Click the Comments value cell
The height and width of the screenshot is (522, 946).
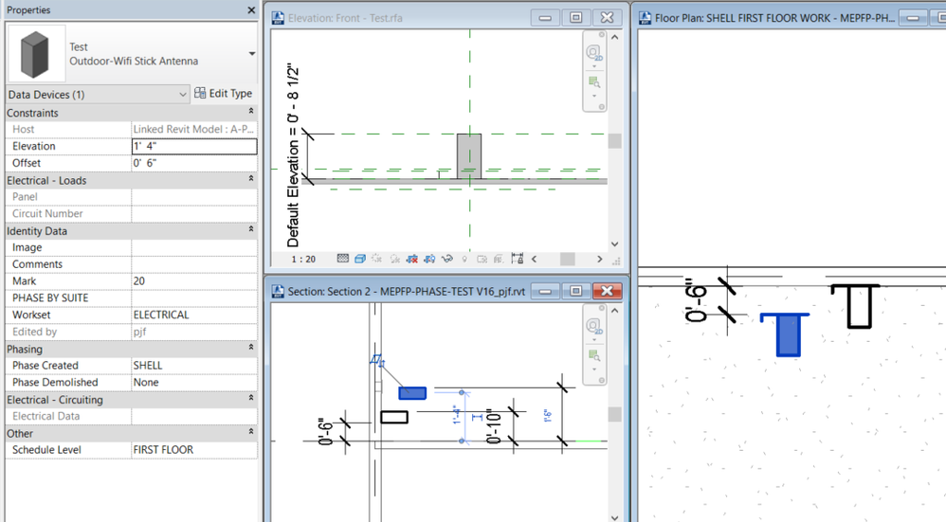click(194, 264)
